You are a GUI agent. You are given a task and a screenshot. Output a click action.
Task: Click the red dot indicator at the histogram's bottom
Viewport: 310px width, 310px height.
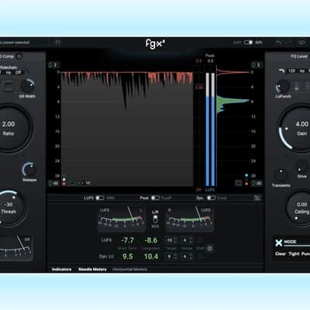point(246,184)
